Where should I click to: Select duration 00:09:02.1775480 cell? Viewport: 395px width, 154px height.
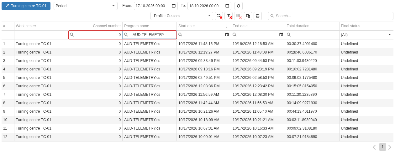coord(312,78)
